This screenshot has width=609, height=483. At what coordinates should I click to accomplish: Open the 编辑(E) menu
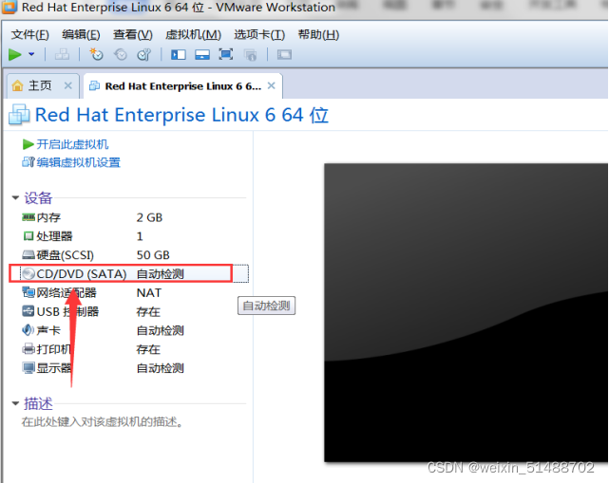[81, 35]
